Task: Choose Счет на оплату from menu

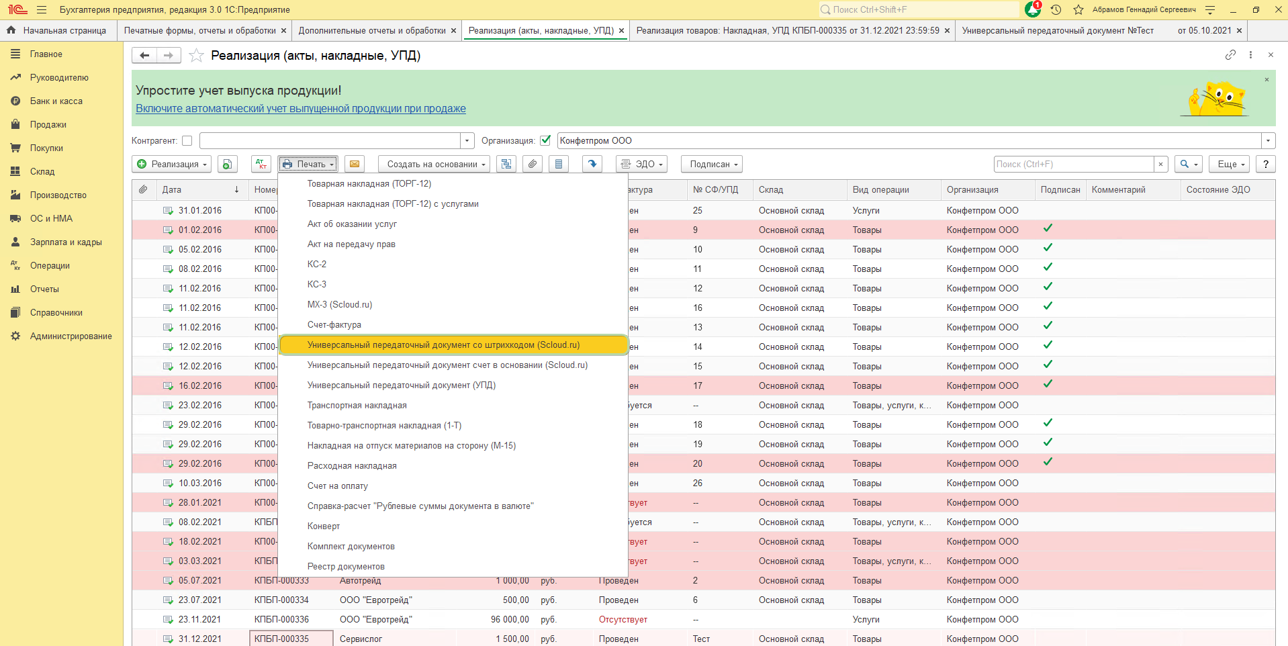Action: pyautogui.click(x=453, y=486)
